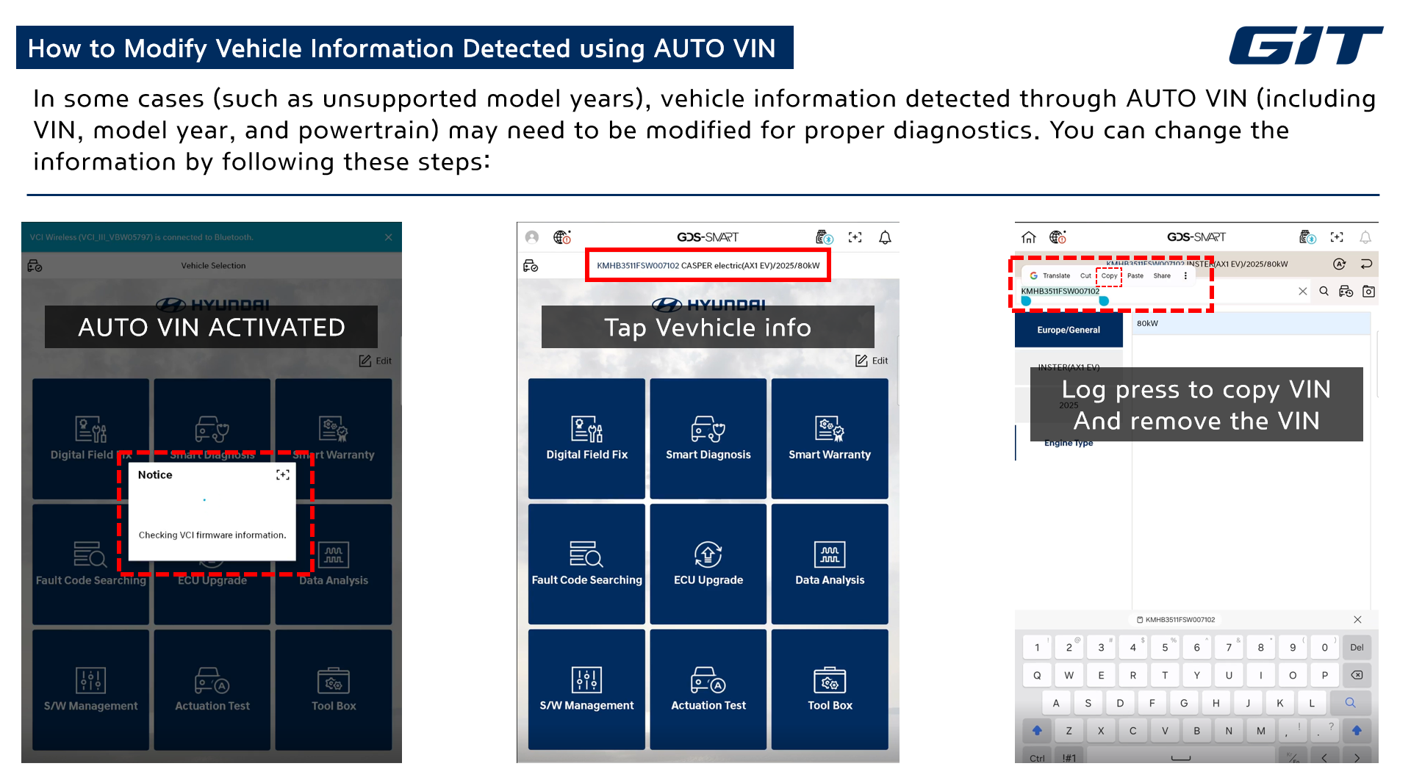
Task: Open notifications bell in copy VIN screen
Action: click(1365, 237)
